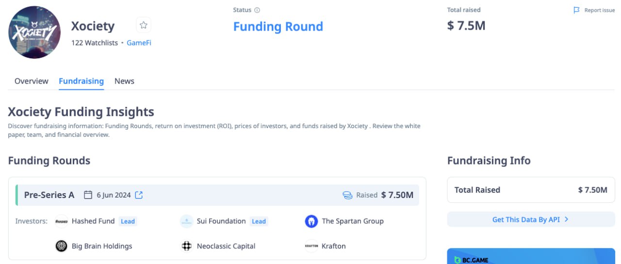
Task: Click the Report issue flag icon
Action: (576, 10)
